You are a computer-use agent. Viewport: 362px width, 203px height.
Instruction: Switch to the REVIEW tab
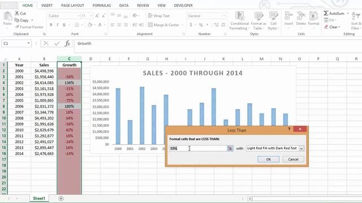[x=143, y=5]
